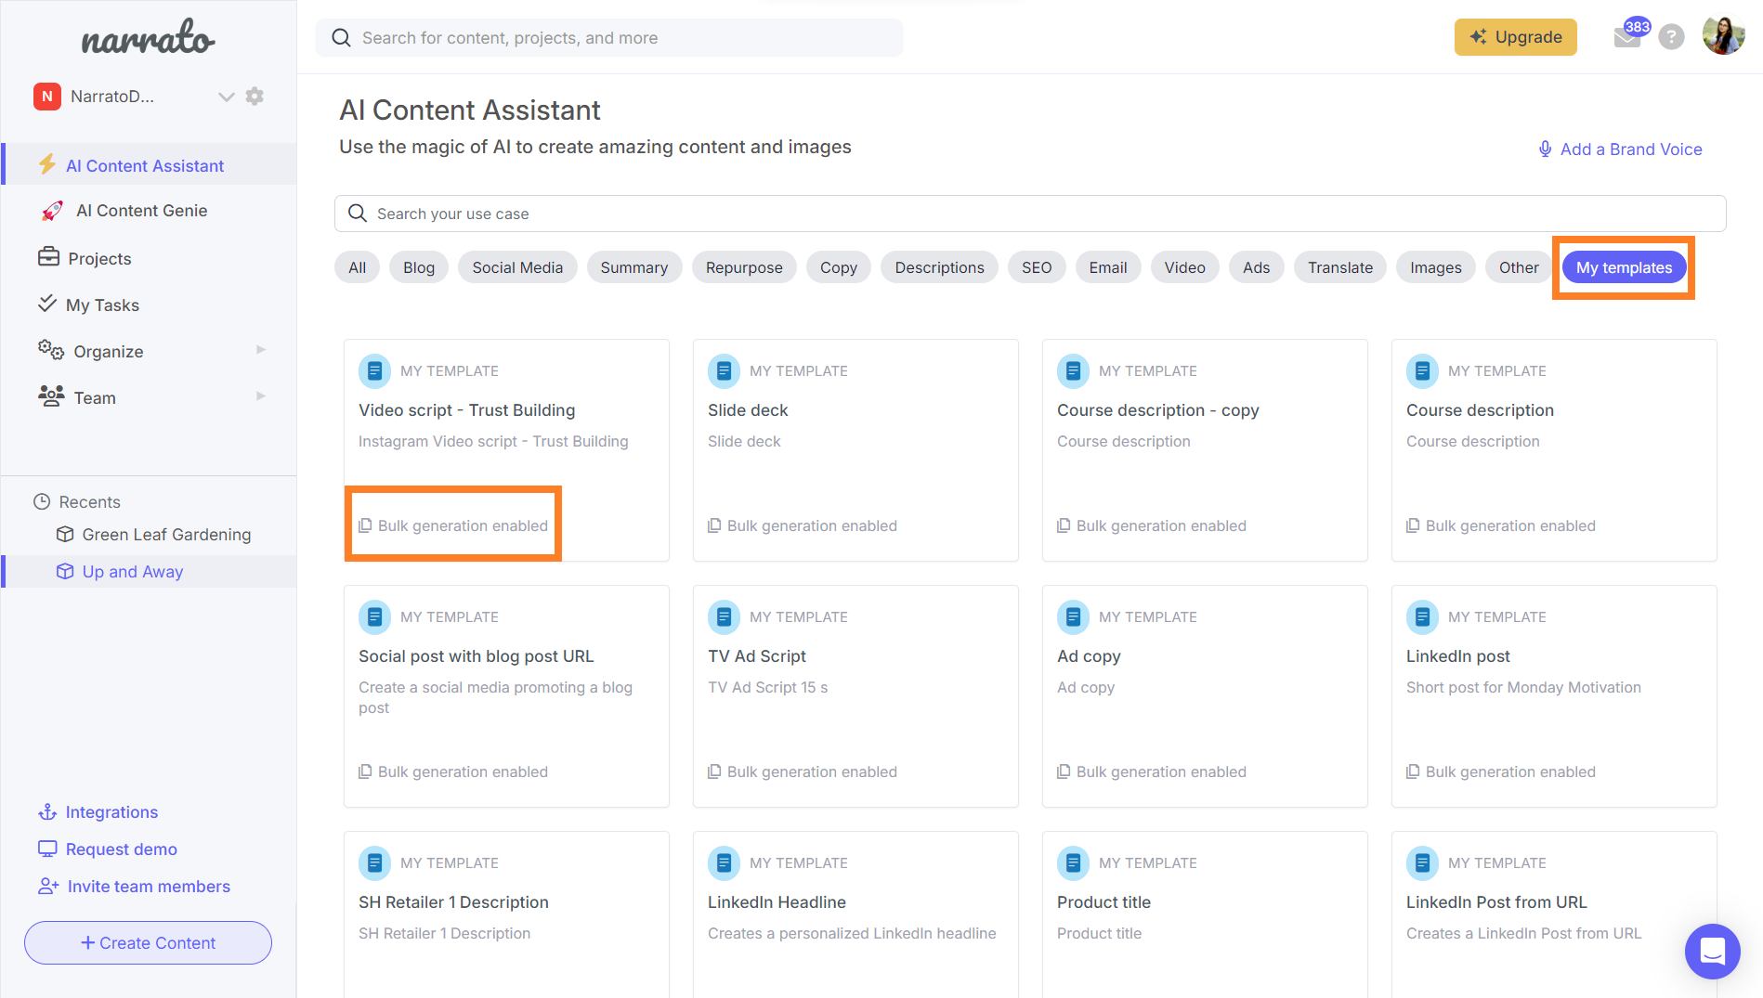This screenshot has width=1763, height=998.
Task: Select the Blog category filter
Action: pyautogui.click(x=419, y=267)
